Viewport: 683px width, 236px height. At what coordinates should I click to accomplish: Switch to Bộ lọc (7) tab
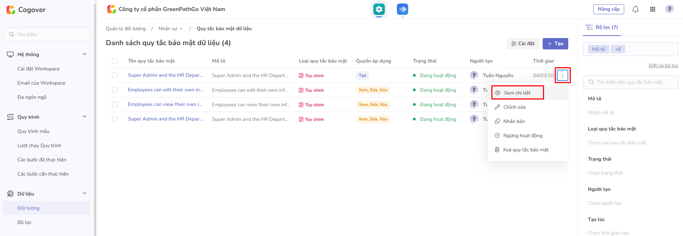pos(602,27)
